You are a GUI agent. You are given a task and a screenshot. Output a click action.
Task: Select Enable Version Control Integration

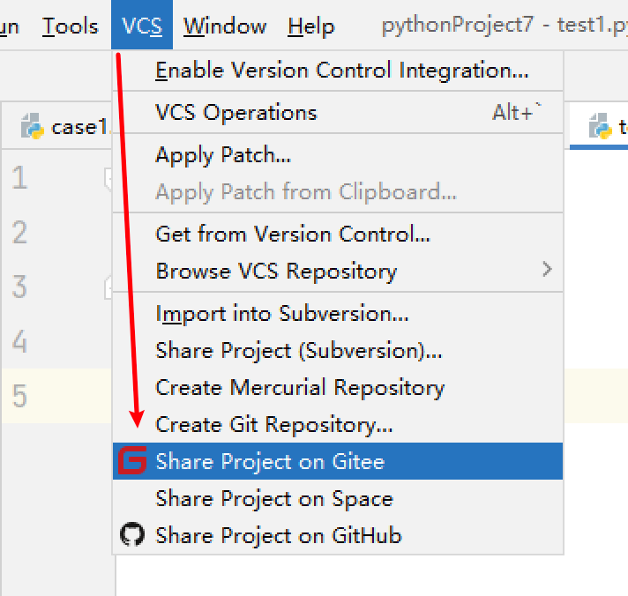coord(341,71)
